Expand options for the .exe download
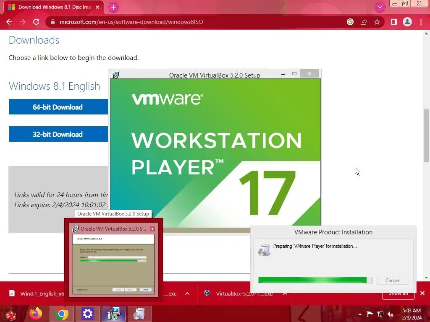The height and width of the screenshot is (322, 430). [187, 293]
